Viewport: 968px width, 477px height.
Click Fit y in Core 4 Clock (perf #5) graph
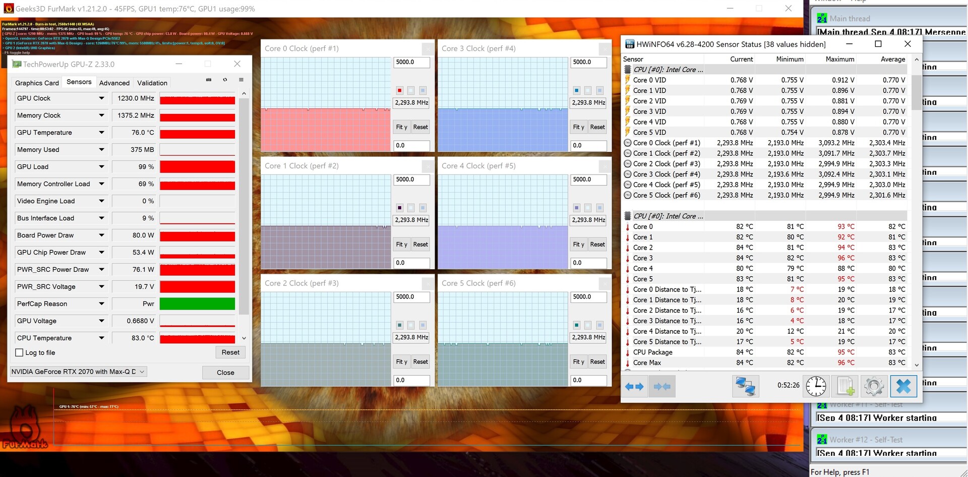pyautogui.click(x=578, y=245)
